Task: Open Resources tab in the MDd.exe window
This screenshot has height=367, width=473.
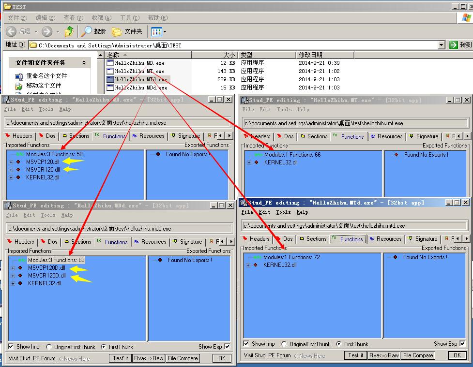Action: point(150,242)
